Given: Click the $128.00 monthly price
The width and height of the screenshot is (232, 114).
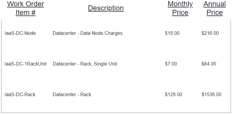Looking at the screenshot, I should (x=173, y=95).
